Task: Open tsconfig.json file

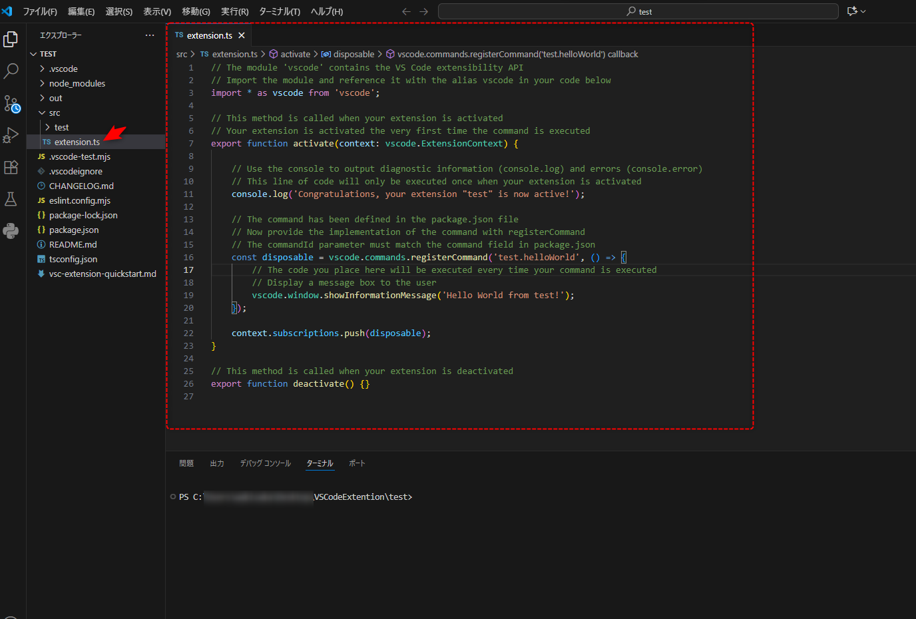Action: coord(96,259)
